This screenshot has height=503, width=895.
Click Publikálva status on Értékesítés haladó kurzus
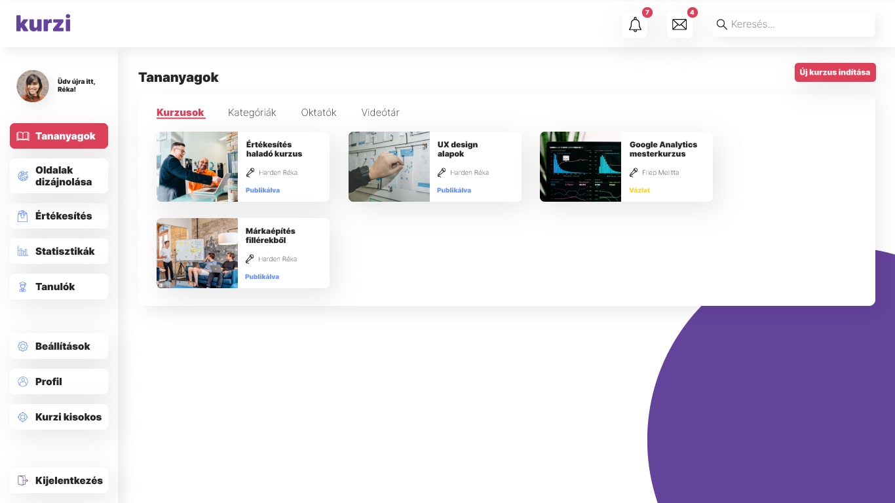tap(263, 191)
